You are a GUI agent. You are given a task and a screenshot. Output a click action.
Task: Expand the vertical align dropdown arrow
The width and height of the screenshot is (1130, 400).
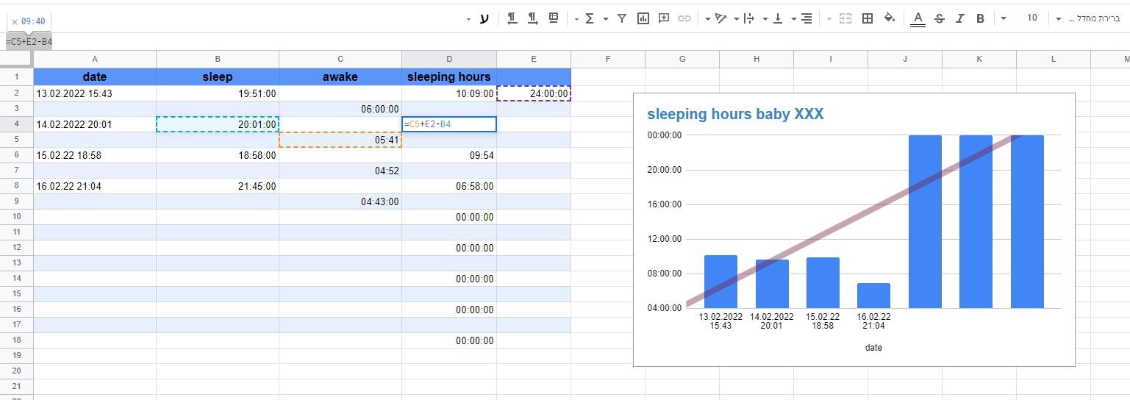coord(765,19)
